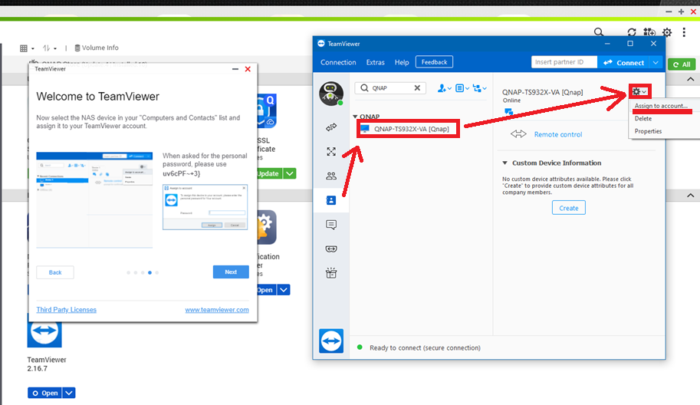Open the Extras menu
This screenshot has height=405, width=700.
pos(375,62)
